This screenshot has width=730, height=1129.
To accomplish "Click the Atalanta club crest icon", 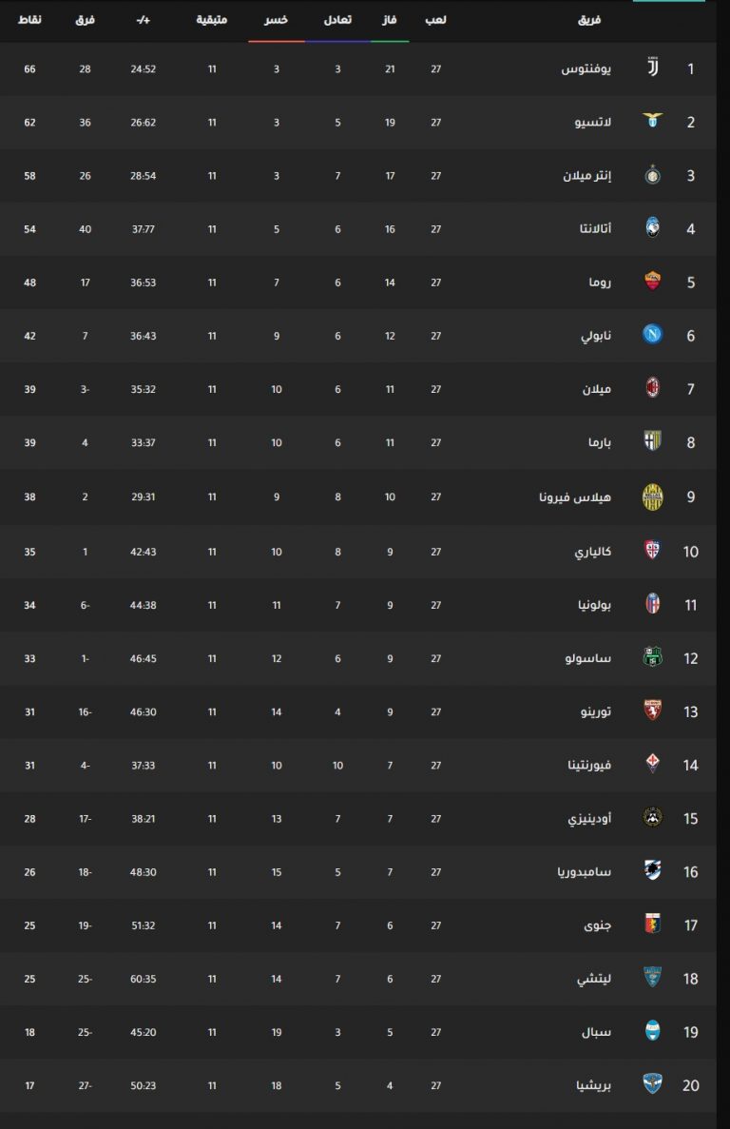I will coord(652,228).
